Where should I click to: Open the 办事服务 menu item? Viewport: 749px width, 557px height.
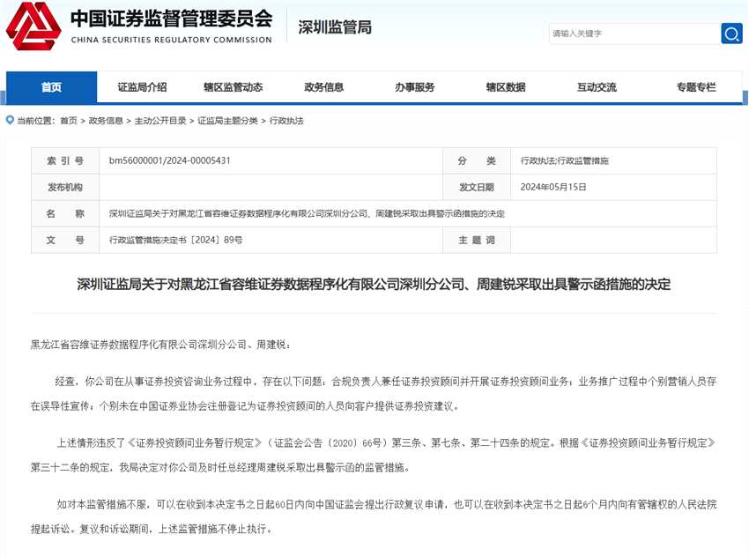tap(415, 87)
